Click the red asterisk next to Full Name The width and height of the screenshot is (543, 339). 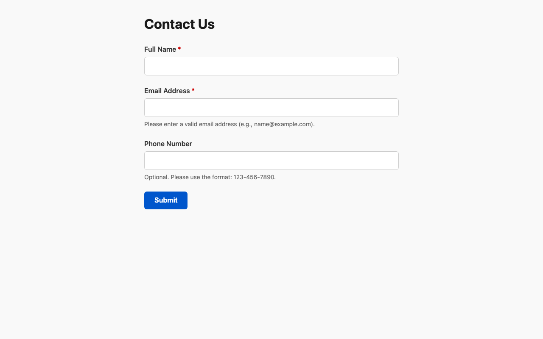pyautogui.click(x=179, y=49)
